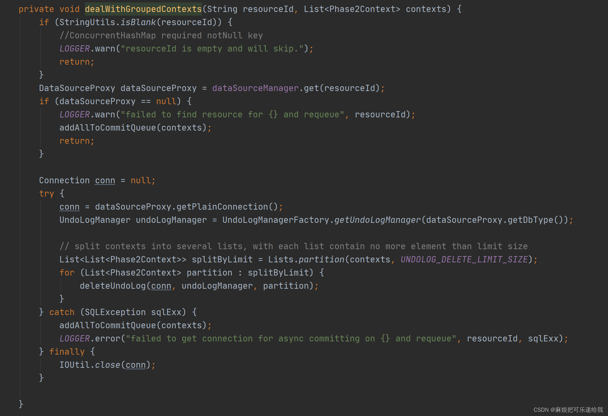Click getDbType() method call

coord(535,220)
